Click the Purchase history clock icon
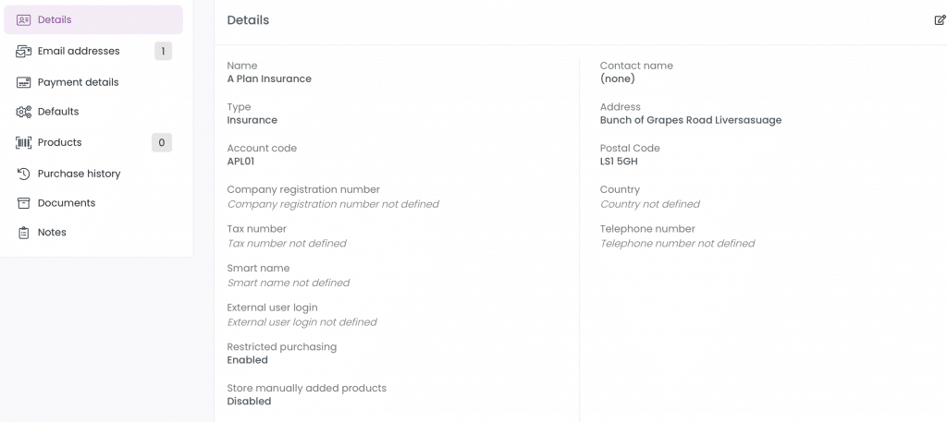The height and width of the screenshot is (422, 947). (23, 174)
